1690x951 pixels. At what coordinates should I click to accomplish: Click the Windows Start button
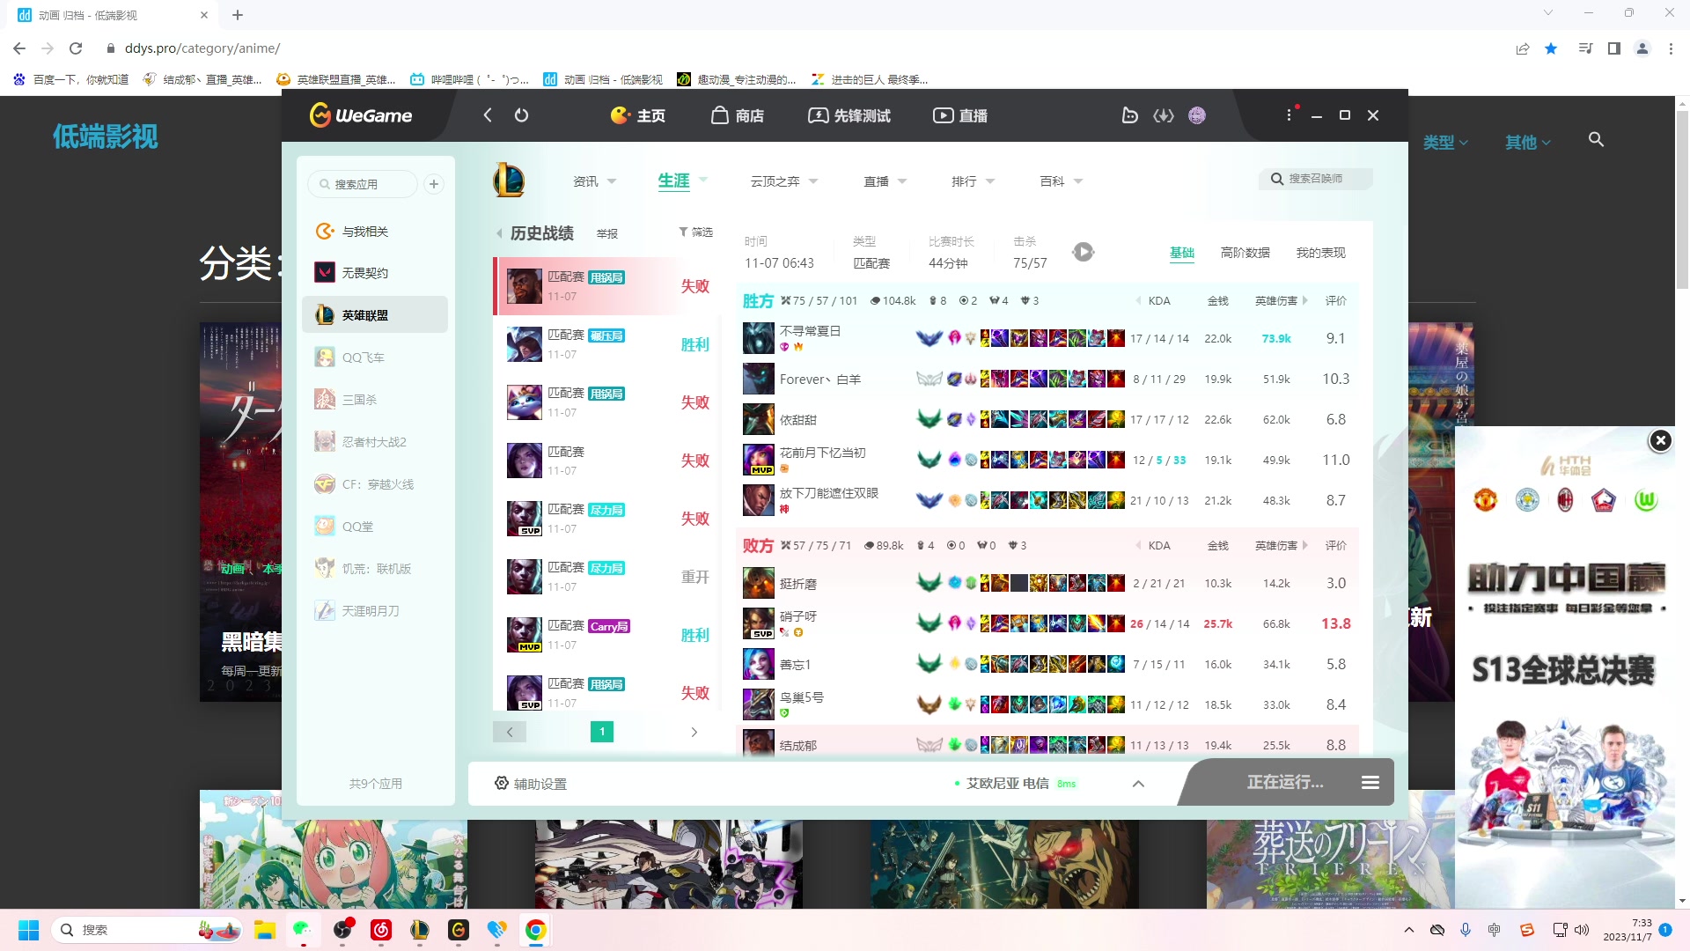[29, 930]
